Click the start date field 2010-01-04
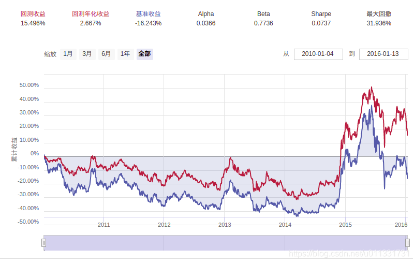 (318, 54)
